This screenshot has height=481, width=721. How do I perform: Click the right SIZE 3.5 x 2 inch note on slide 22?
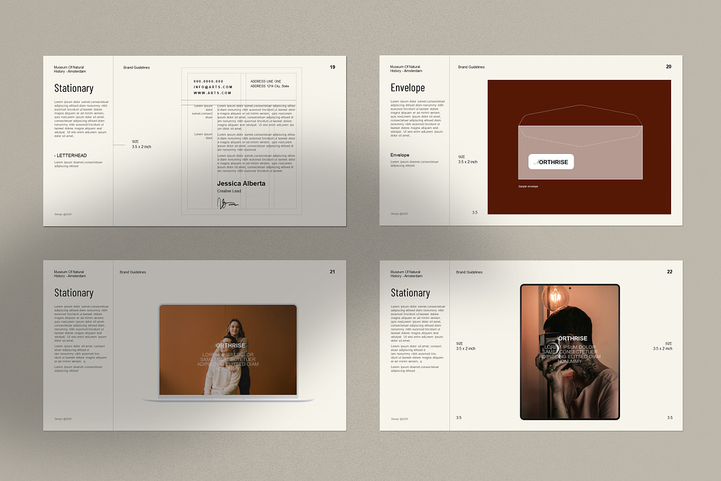tap(663, 346)
